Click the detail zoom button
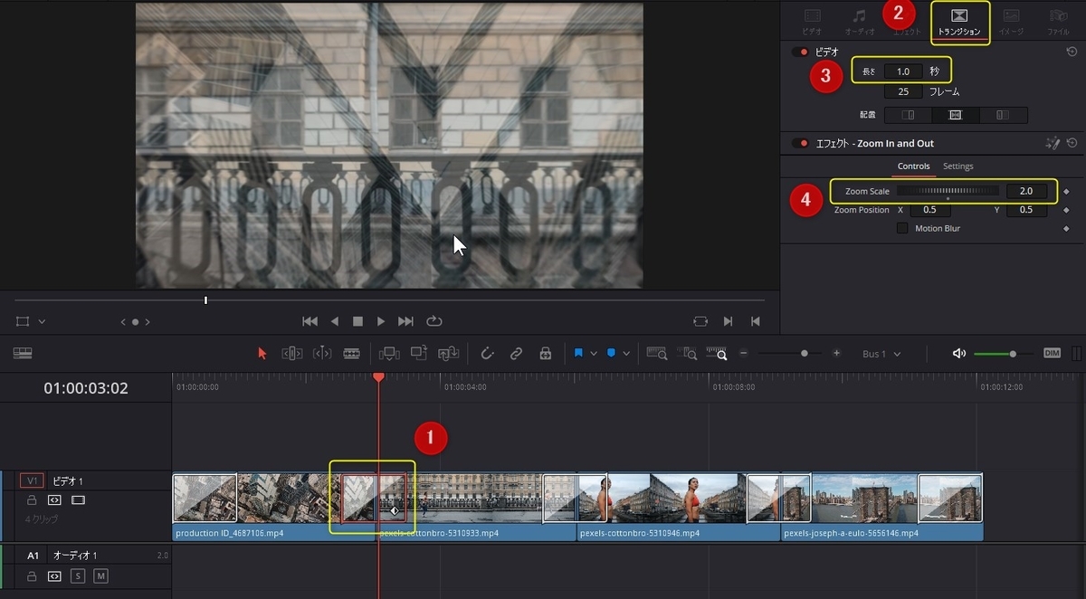This screenshot has width=1086, height=599. (x=687, y=354)
